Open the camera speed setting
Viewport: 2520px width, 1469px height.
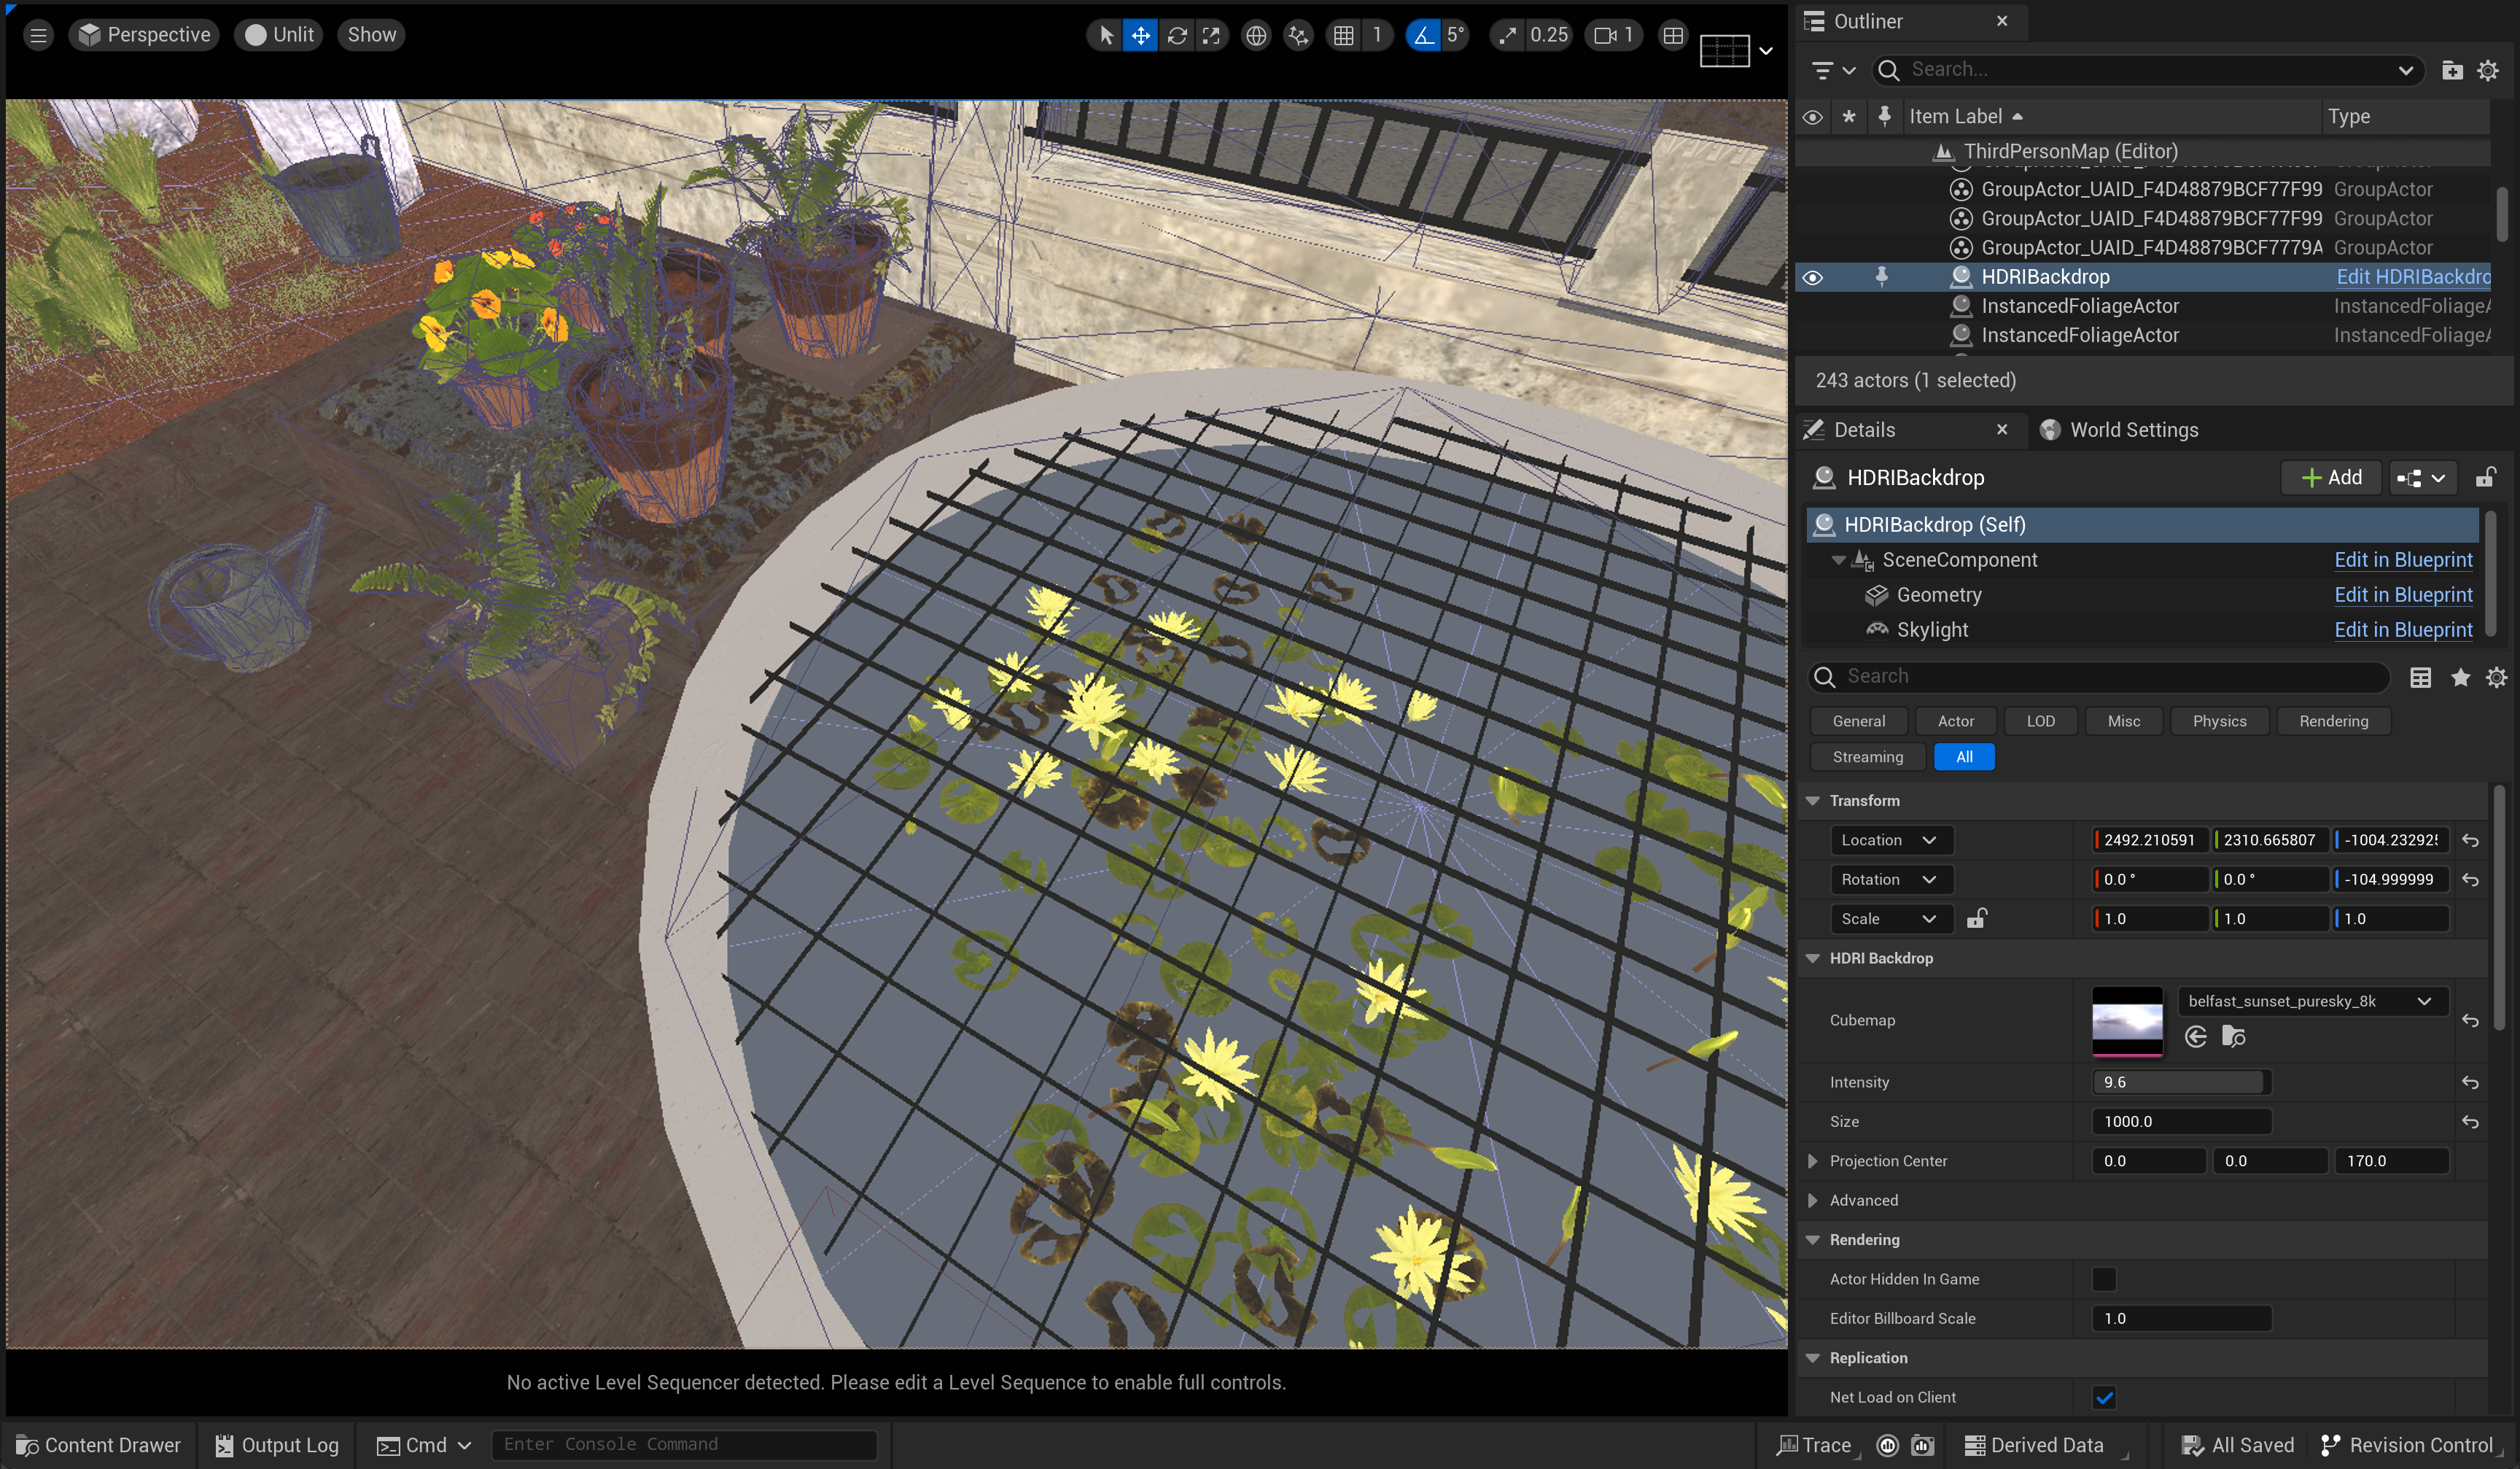click(x=1614, y=35)
